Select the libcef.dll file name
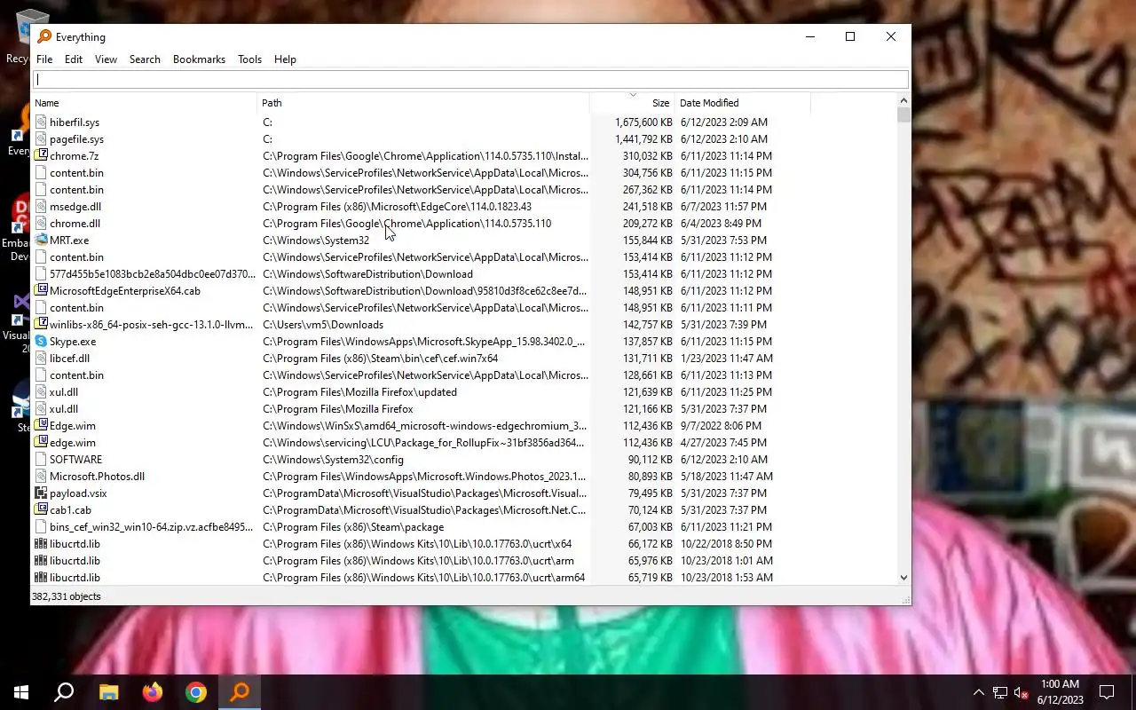Viewport: 1136px width, 710px height. pos(69,358)
